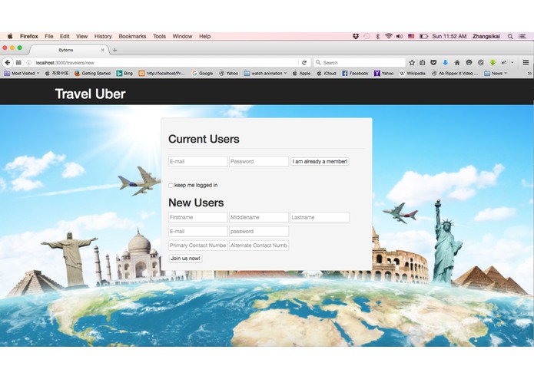Screen dimensions: 534x379
Task: Click the Firstname input field
Action: (x=198, y=217)
